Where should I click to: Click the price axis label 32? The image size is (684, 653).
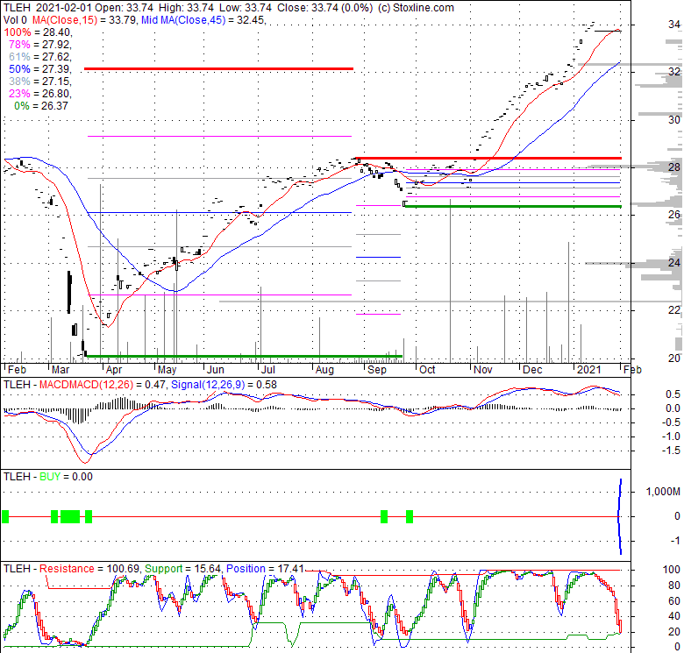click(x=674, y=71)
